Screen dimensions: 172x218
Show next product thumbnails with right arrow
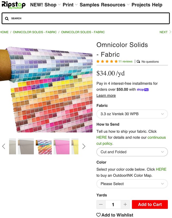(x=84, y=146)
